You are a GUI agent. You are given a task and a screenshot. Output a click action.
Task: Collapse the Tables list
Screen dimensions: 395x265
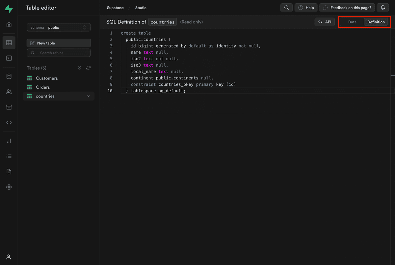coord(79,68)
